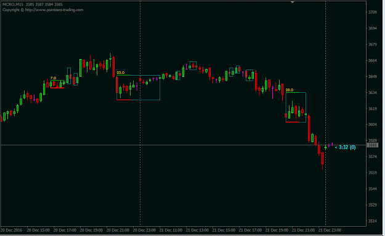Click the 3634 price axis label
This screenshot has height=236, width=385.
(x=373, y=92)
